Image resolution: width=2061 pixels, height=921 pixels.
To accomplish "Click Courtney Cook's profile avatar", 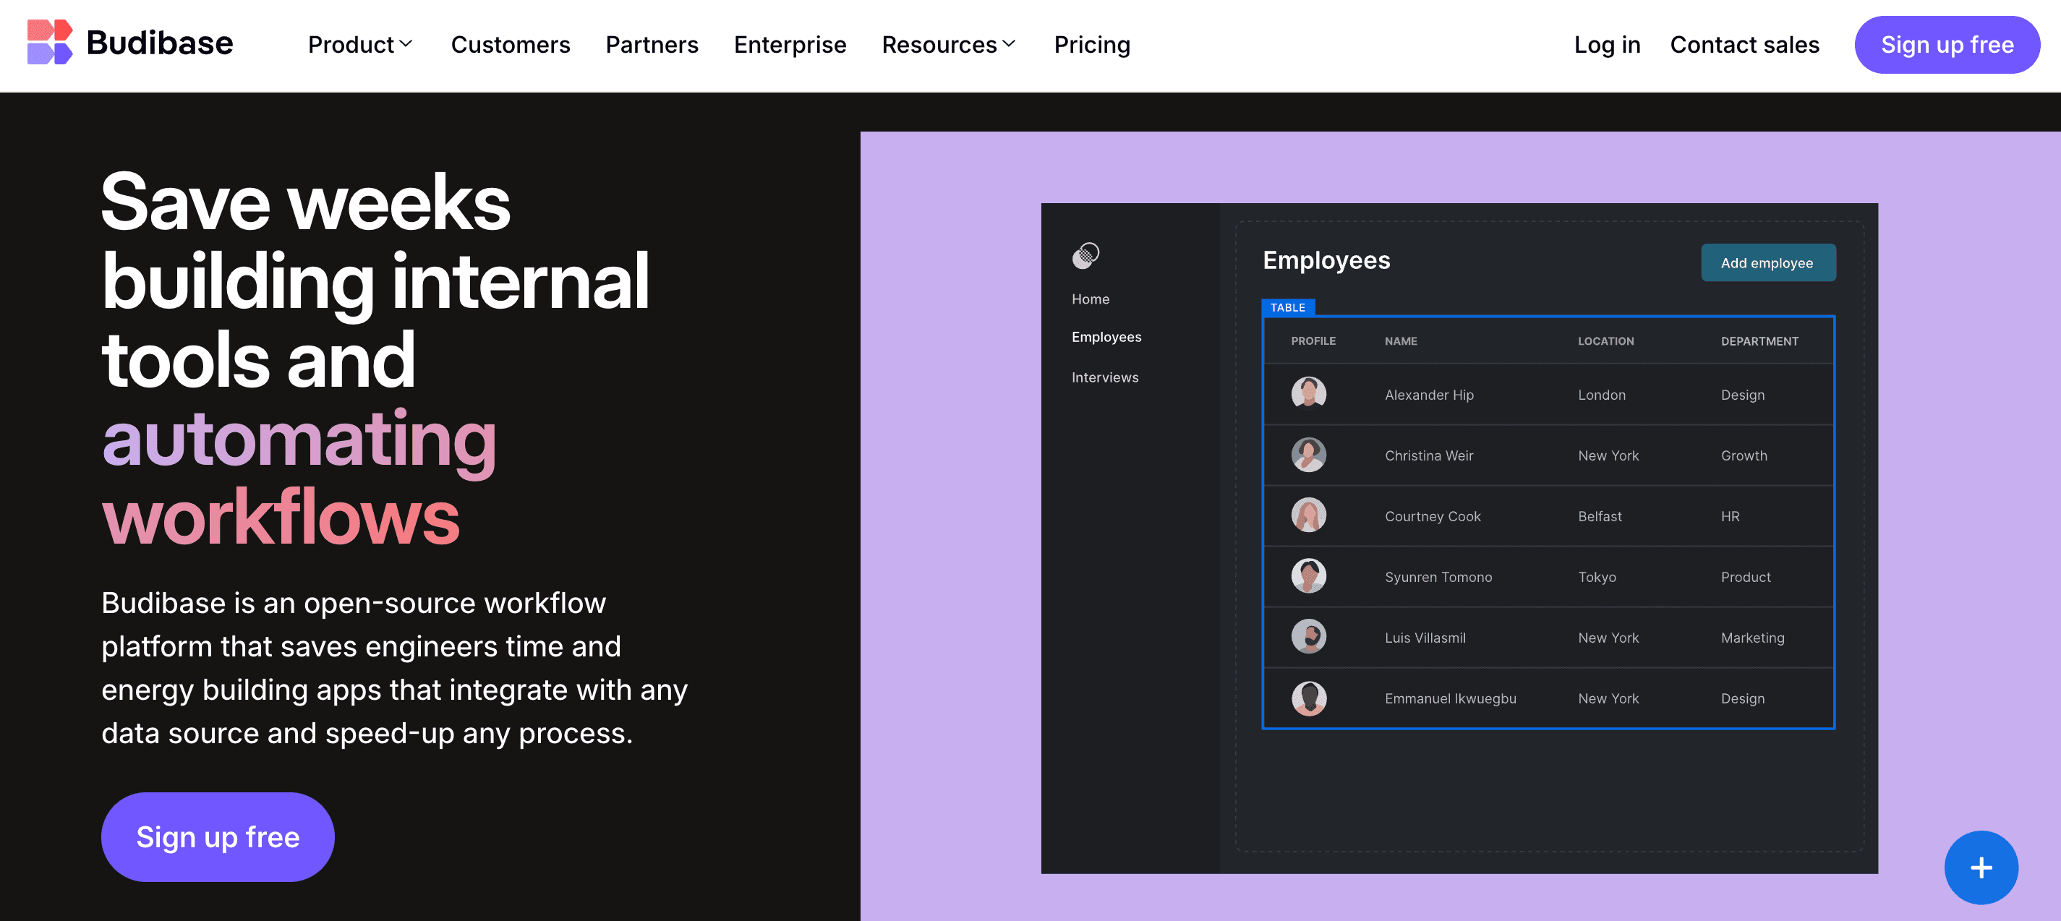I will (x=1308, y=515).
